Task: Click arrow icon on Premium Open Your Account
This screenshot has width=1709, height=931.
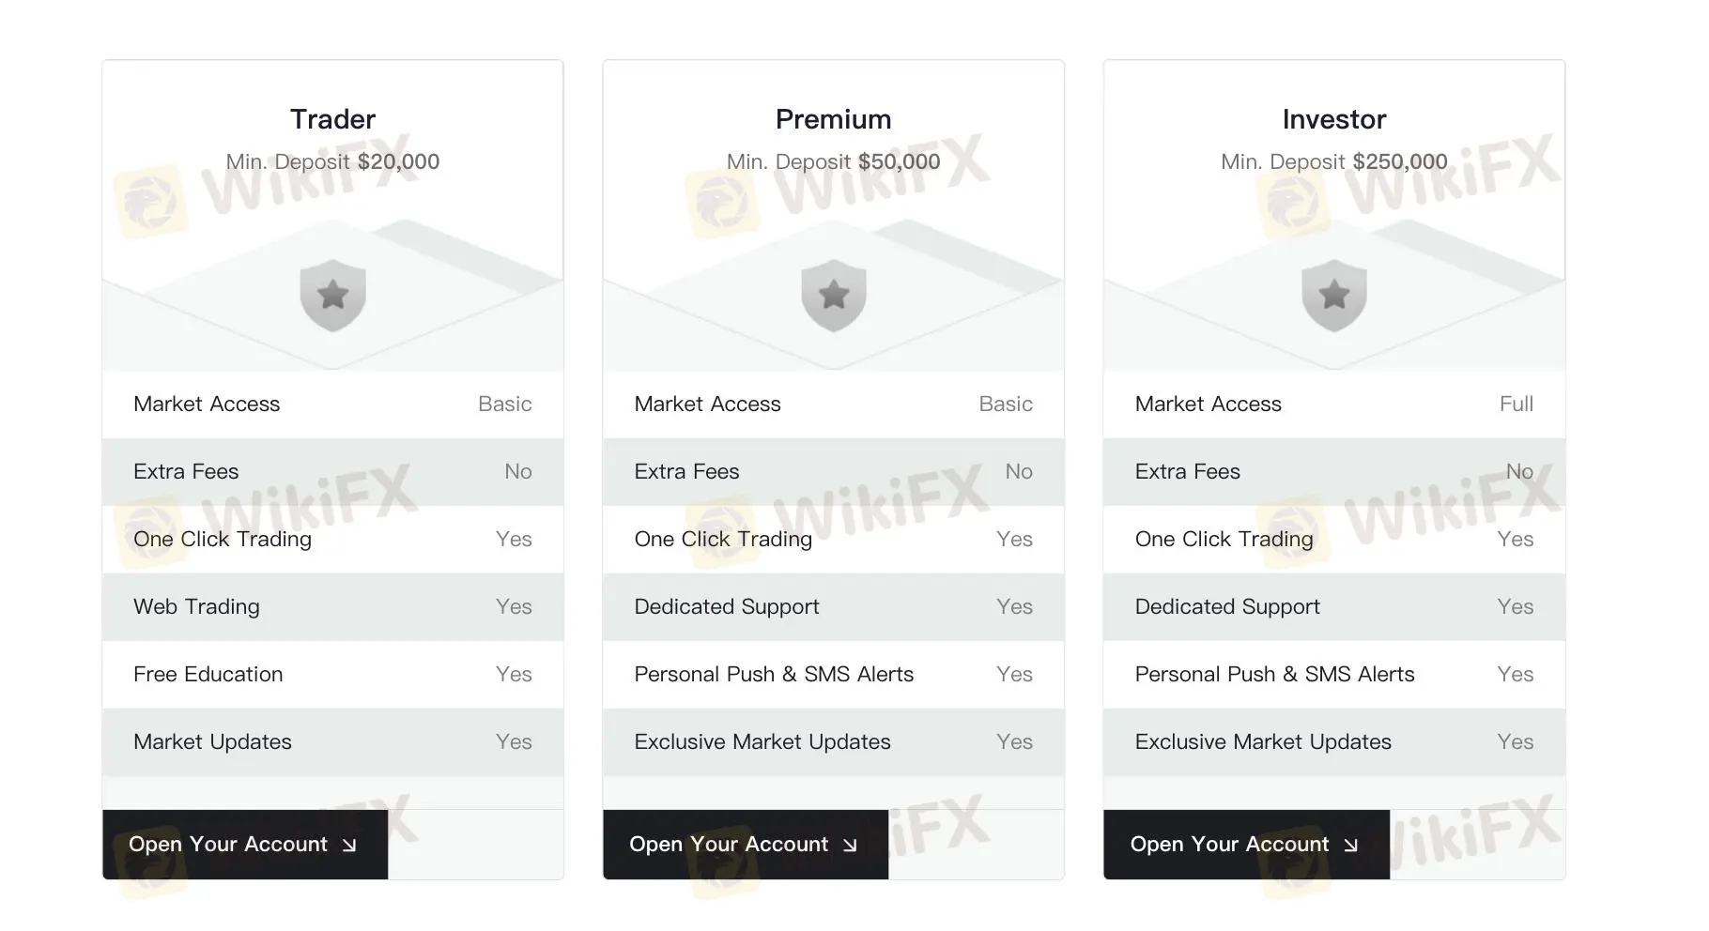Action: (x=850, y=846)
